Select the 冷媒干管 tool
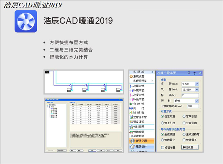Viewport: 223px width, 164px height. click(x=137, y=90)
